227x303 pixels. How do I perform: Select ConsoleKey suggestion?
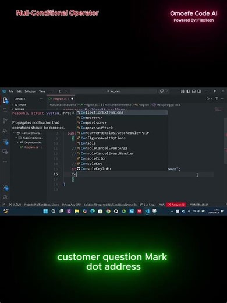click(x=122, y=164)
